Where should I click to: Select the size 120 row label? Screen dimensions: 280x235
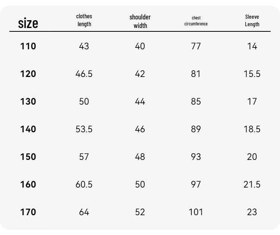[x=28, y=74]
